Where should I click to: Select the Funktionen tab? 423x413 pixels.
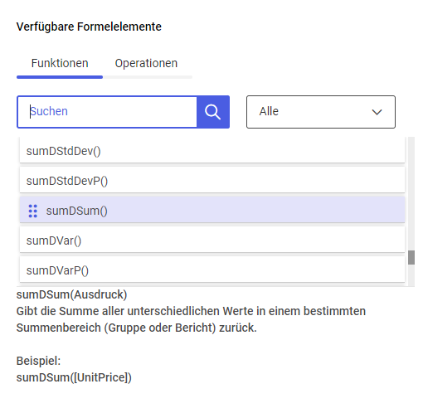[x=60, y=63]
